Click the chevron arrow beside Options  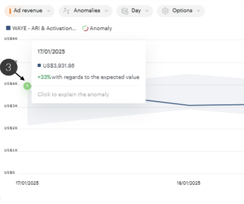coord(198,11)
